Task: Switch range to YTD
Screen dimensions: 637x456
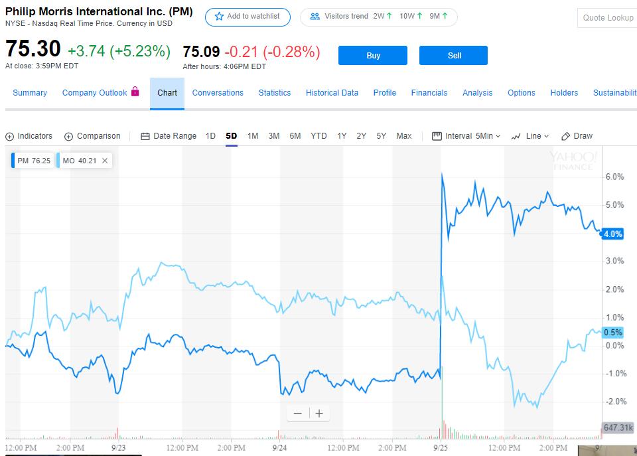Action: coord(318,136)
